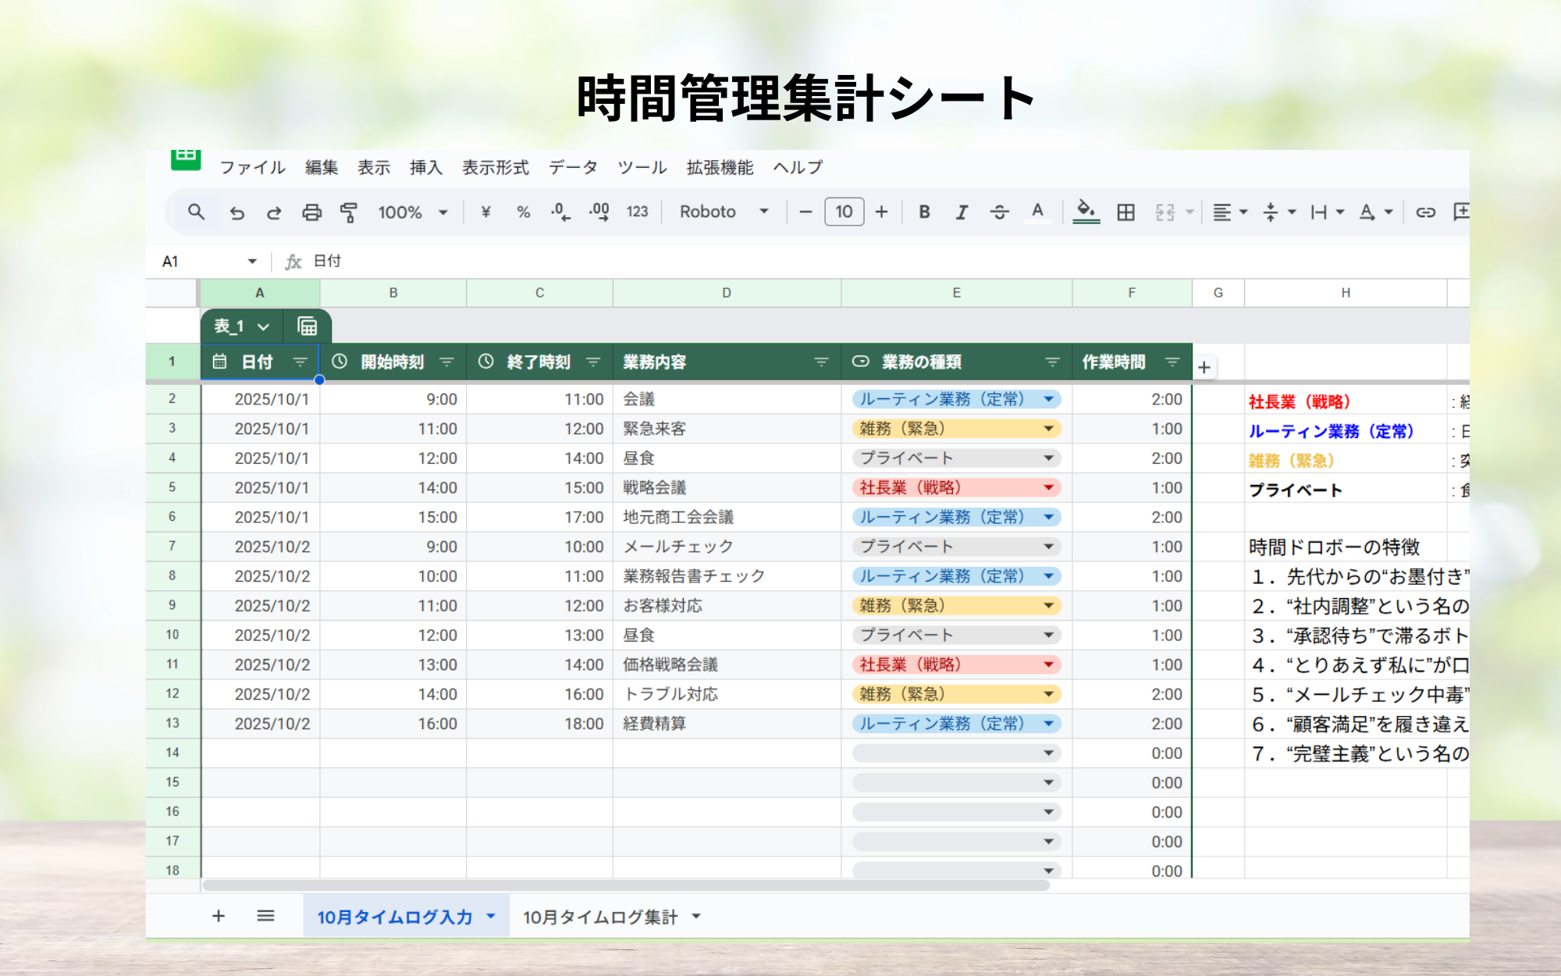Open the 100% zoom dropdown
Screen dimensions: 1561x976
412,212
